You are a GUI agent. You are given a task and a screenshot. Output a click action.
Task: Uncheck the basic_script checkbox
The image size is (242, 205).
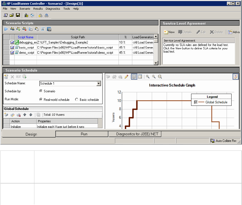click(12, 48)
